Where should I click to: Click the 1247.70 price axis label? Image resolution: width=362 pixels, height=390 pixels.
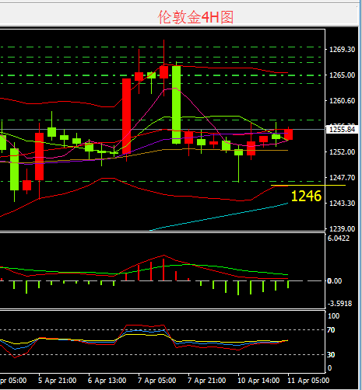click(342, 177)
